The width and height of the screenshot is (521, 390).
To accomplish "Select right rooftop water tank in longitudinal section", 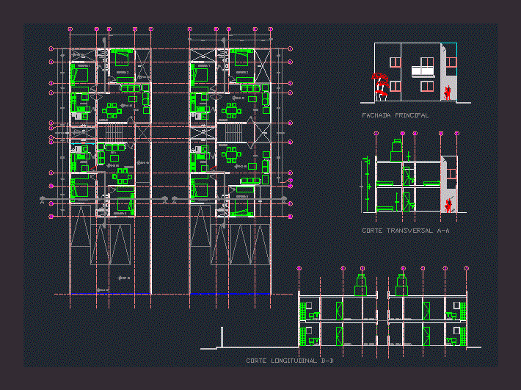I will tap(401, 283).
